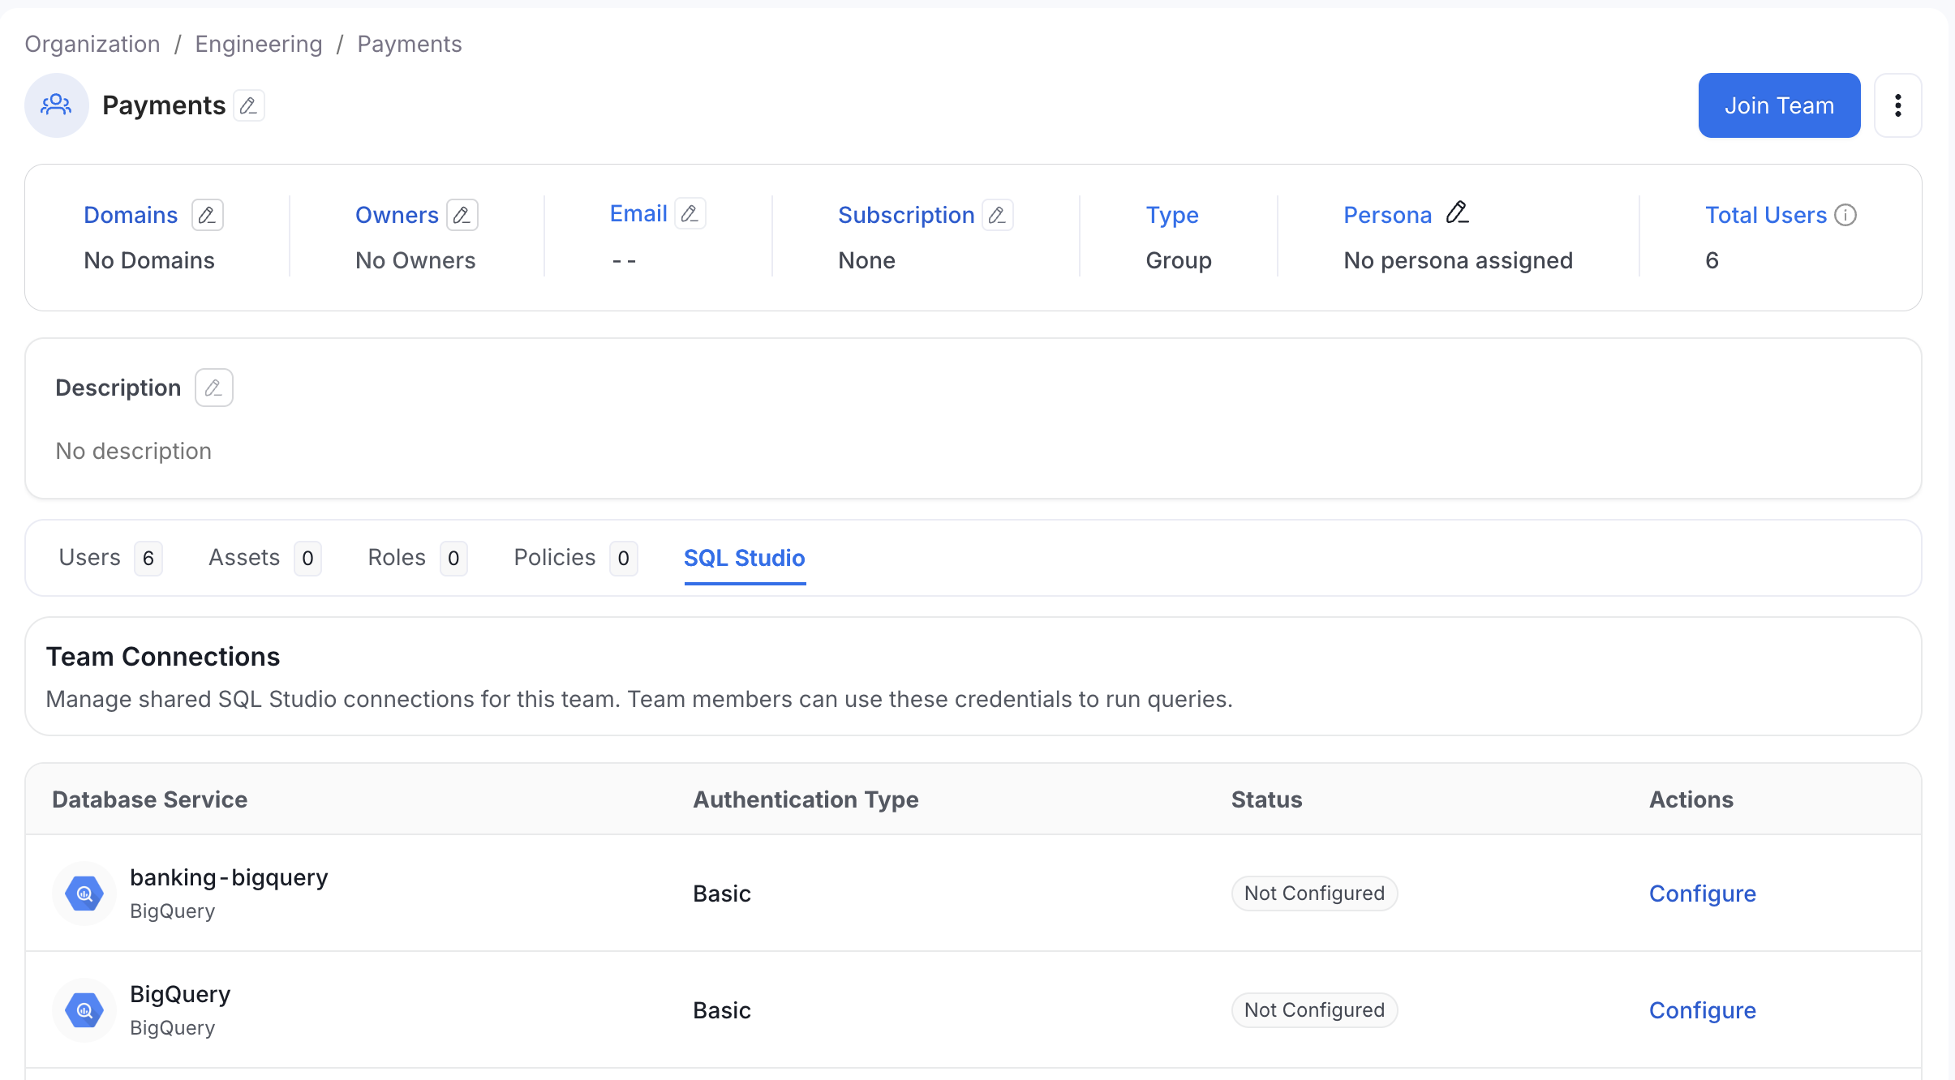This screenshot has height=1080, width=1955.
Task: Click the Database Service column header
Action: [x=149, y=799]
